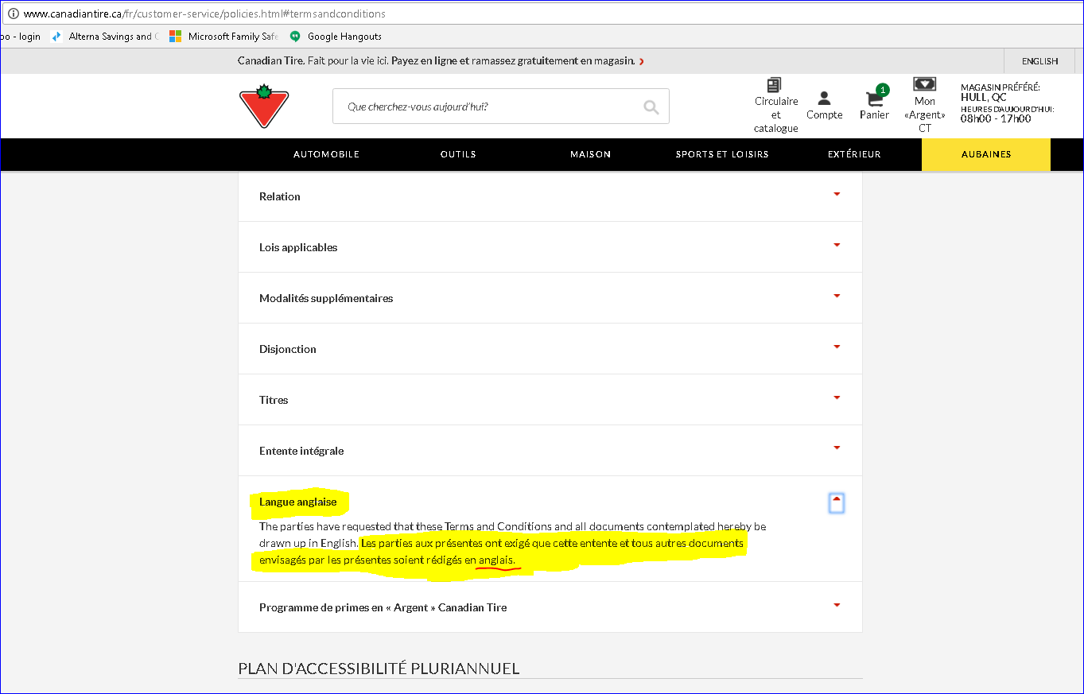Open the Mon Argent CT money icon
The height and width of the screenshot is (694, 1084).
(924, 84)
